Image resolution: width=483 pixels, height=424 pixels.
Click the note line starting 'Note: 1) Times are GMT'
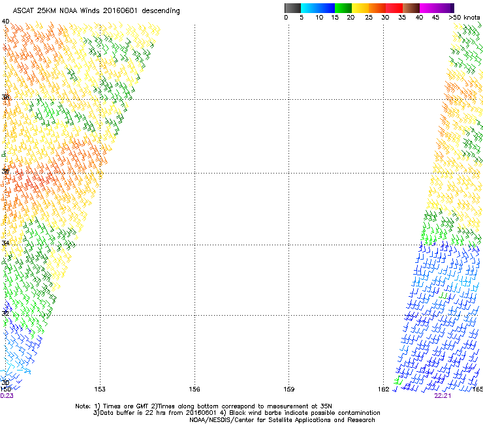tap(204, 406)
